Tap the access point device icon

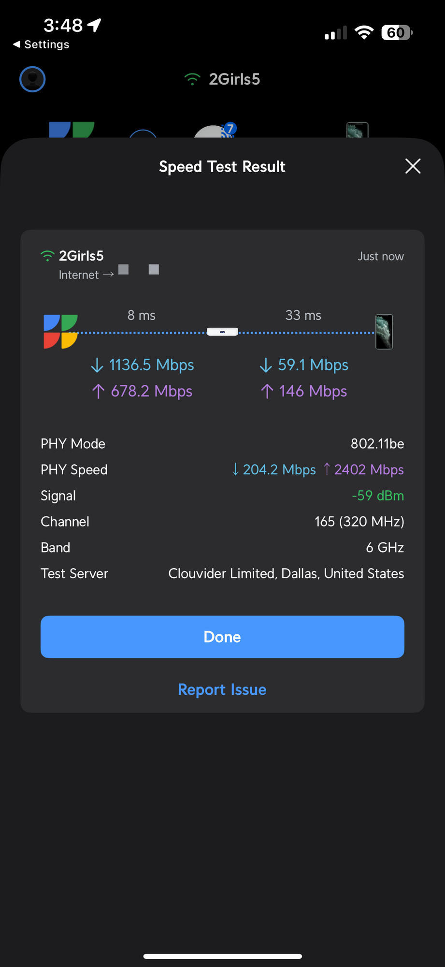222,332
